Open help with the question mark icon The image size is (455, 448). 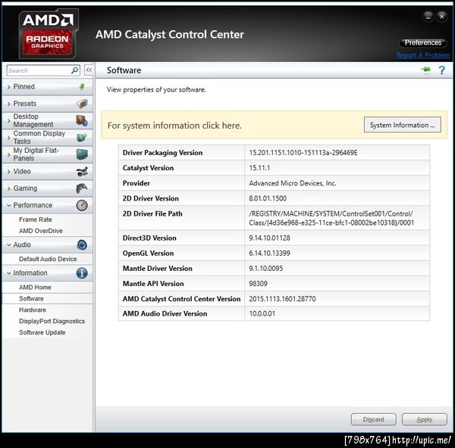pos(441,70)
